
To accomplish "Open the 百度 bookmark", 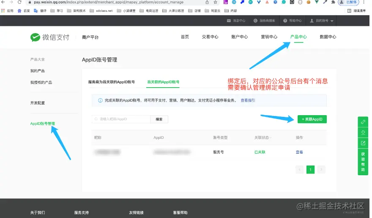I will pos(24,11).
